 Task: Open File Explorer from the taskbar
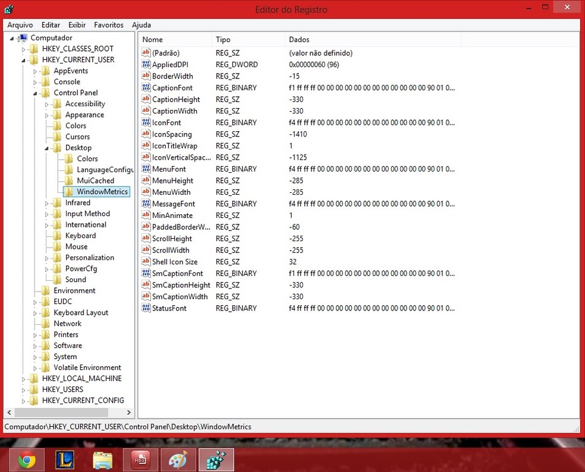(102, 460)
